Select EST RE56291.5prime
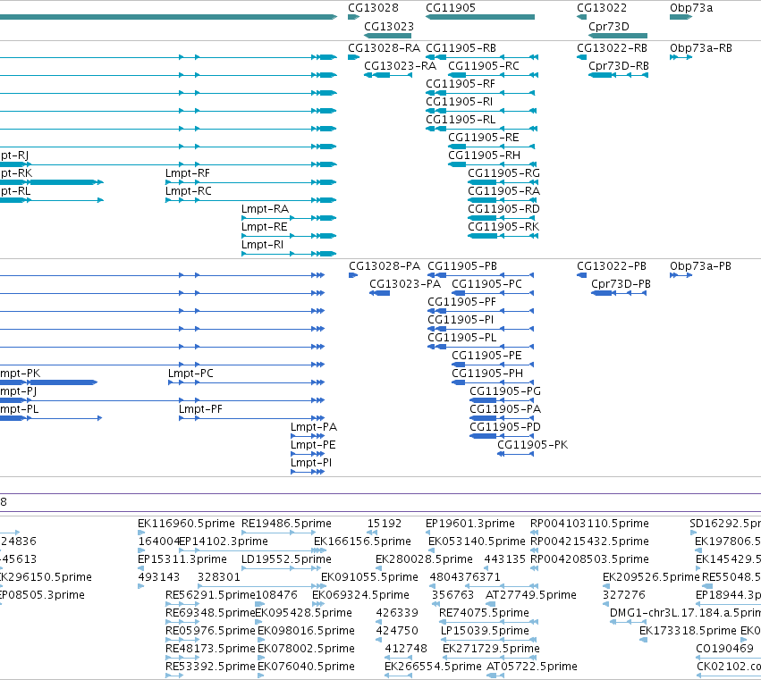 [210, 595]
